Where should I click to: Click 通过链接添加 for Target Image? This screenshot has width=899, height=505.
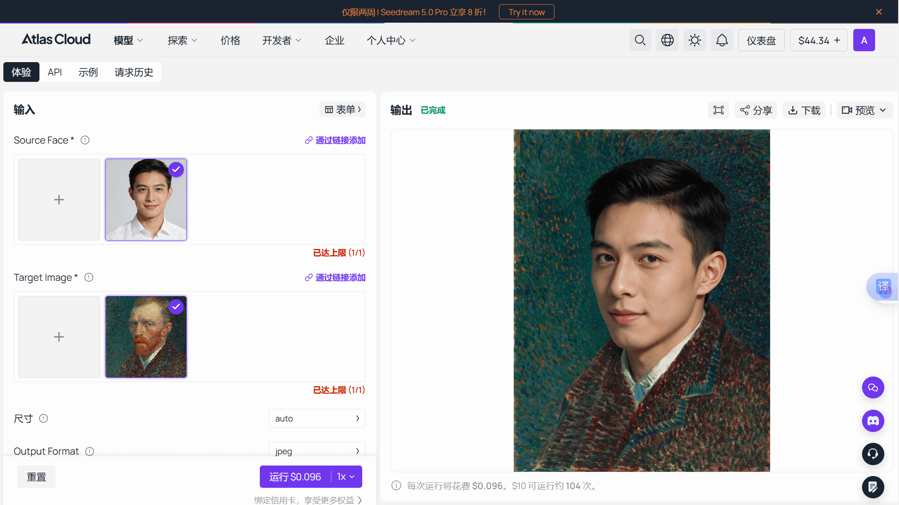pos(335,277)
